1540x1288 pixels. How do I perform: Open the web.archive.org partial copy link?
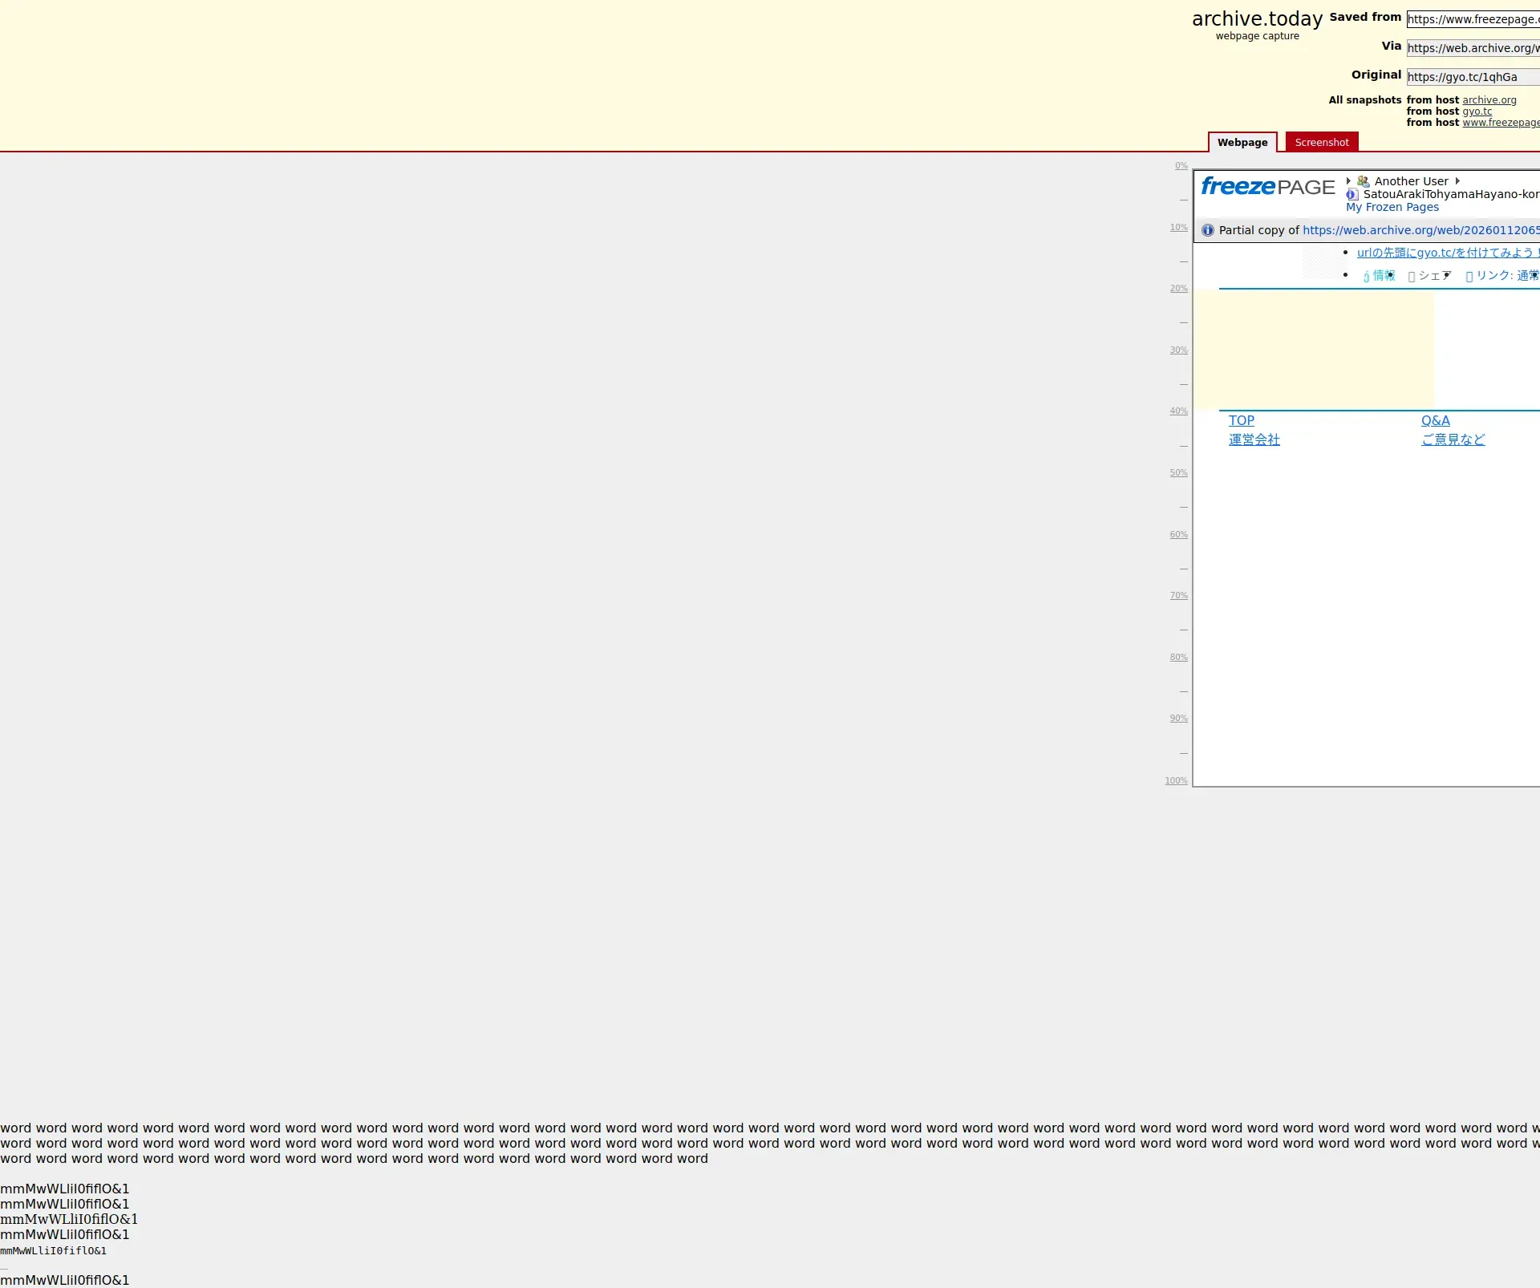point(1420,230)
